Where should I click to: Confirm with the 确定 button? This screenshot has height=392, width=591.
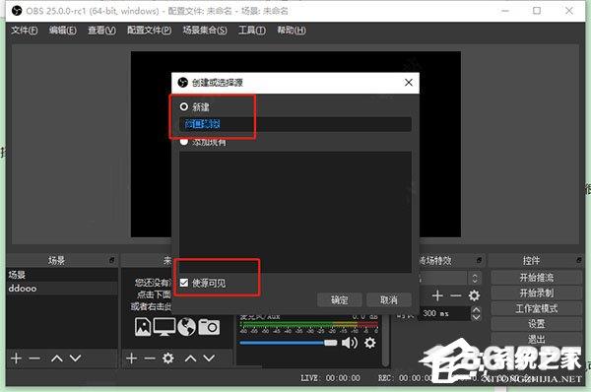pyautogui.click(x=339, y=300)
